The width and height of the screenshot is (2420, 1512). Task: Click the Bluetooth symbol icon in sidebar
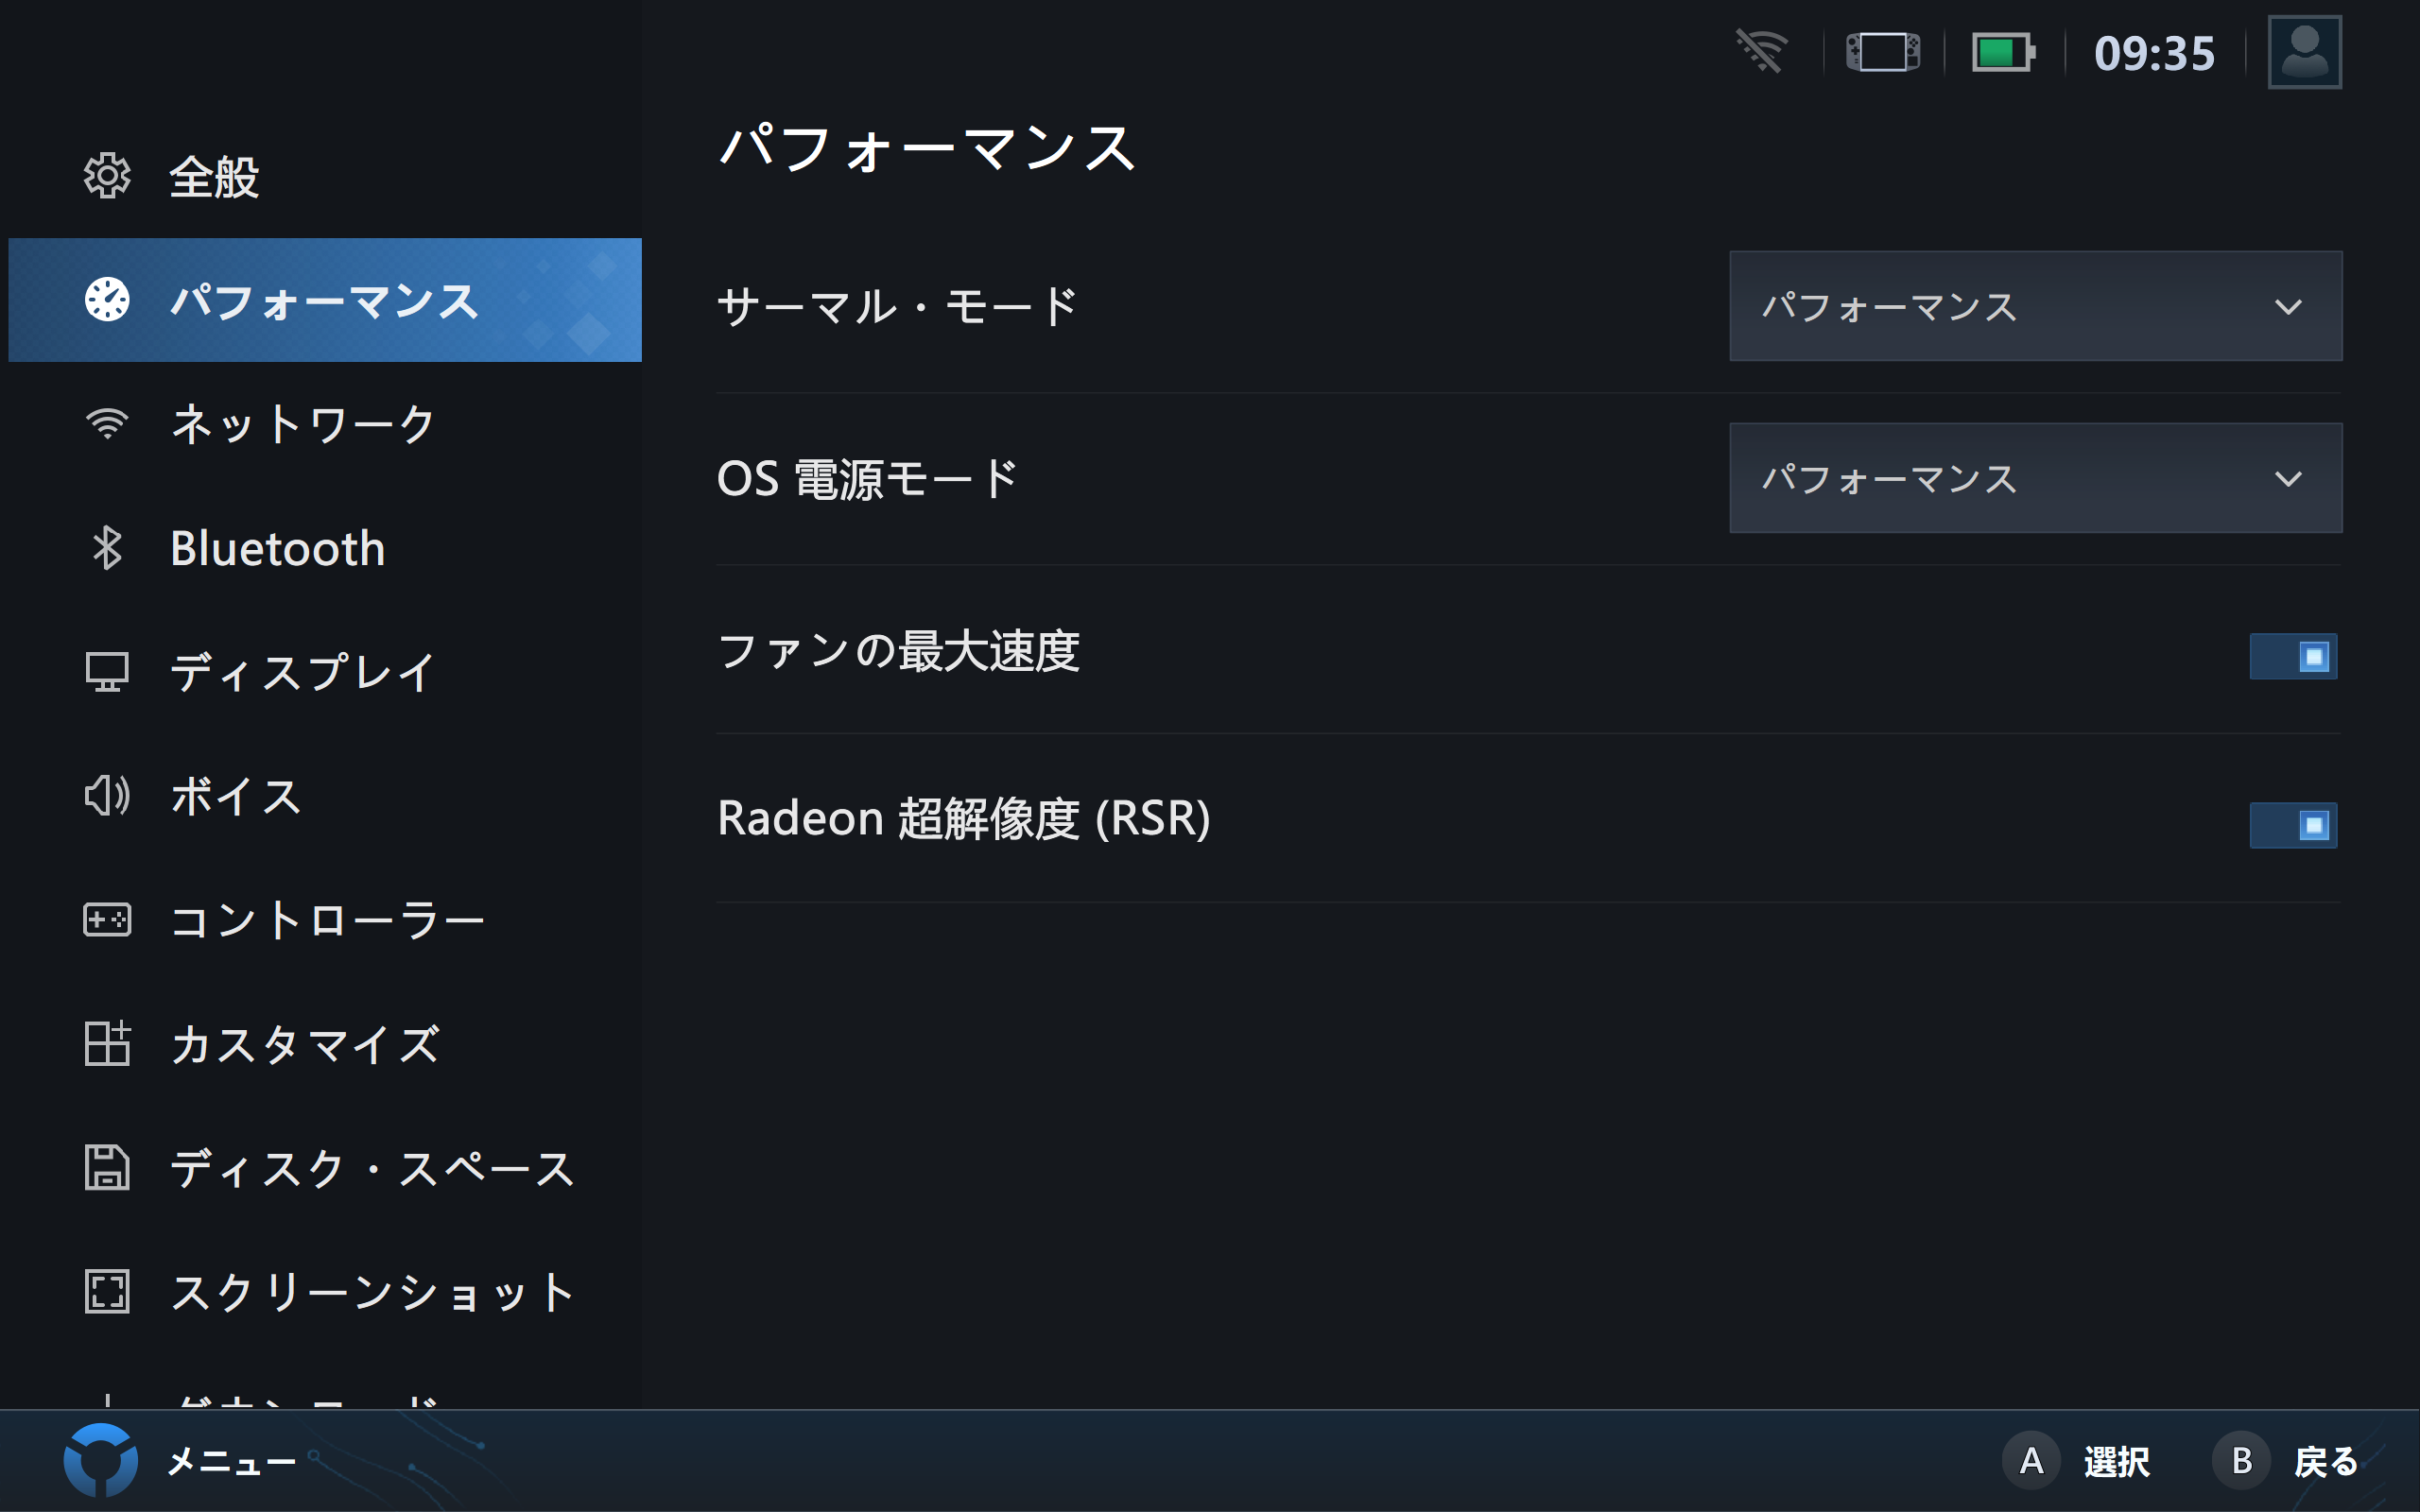(x=107, y=548)
